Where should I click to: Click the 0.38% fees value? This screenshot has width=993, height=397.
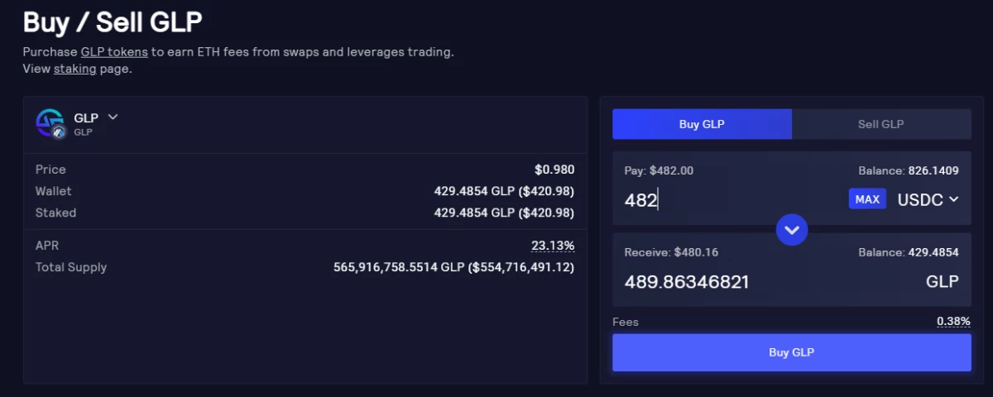pos(953,321)
